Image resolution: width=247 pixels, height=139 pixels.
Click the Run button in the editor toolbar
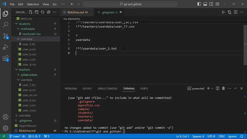point(223,12)
